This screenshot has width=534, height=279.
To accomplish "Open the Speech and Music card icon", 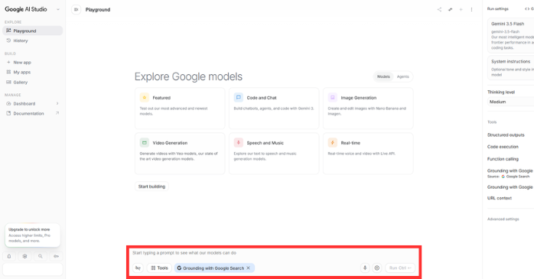I will pos(239,143).
